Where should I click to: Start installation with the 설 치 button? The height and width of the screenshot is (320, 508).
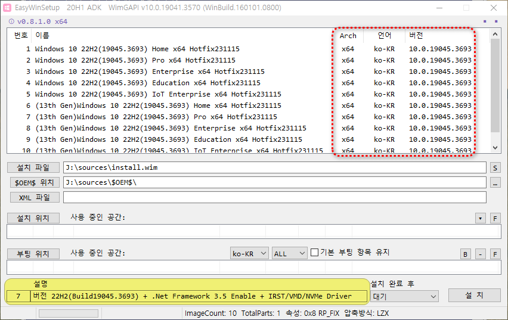(474, 295)
